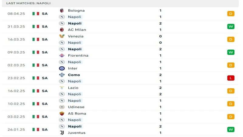Image resolution: width=243 pixels, height=137 pixels.
Task: Click the AS Roma crest icon
Action: tap(62, 114)
